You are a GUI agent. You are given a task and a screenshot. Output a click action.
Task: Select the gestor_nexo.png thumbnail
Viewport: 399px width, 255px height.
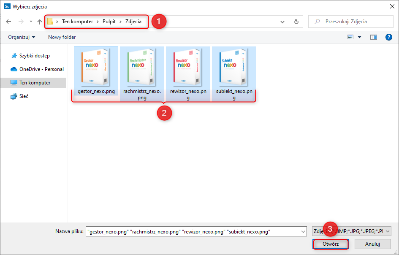(96, 67)
